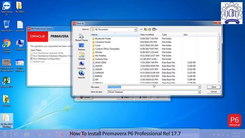Image resolution: width=245 pixels, height=138 pixels.
Task: Go to Libraries in Save As places bar
Action: (x=82, y=56)
